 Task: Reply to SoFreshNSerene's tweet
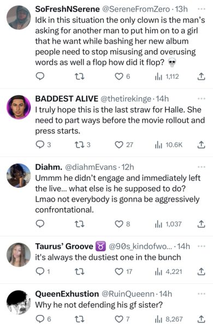(40, 77)
